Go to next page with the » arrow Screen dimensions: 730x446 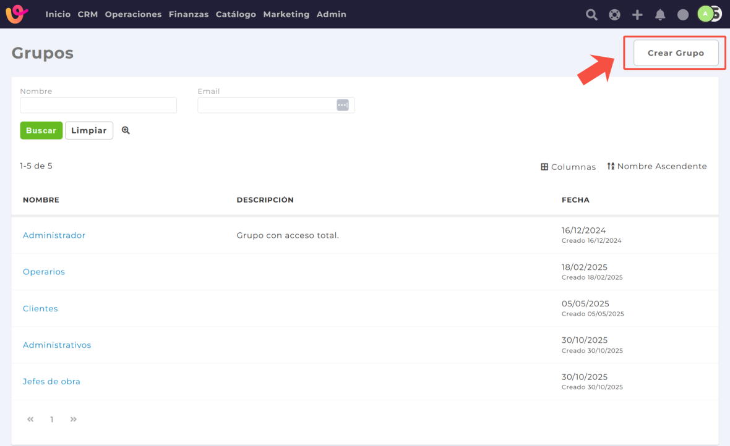74,419
